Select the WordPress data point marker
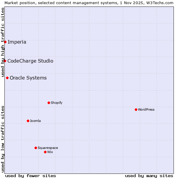Screen dimensions: 178x178 [136, 109]
